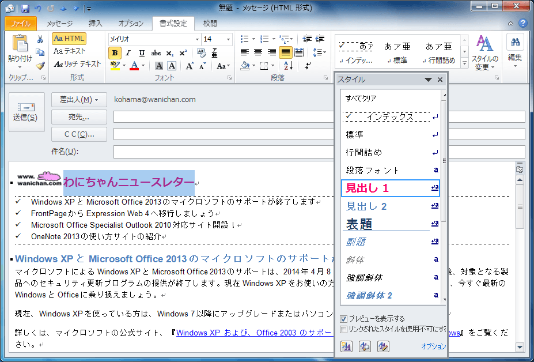Toggle show paragraph marks icon
The height and width of the screenshot is (362, 534).
(308, 66)
